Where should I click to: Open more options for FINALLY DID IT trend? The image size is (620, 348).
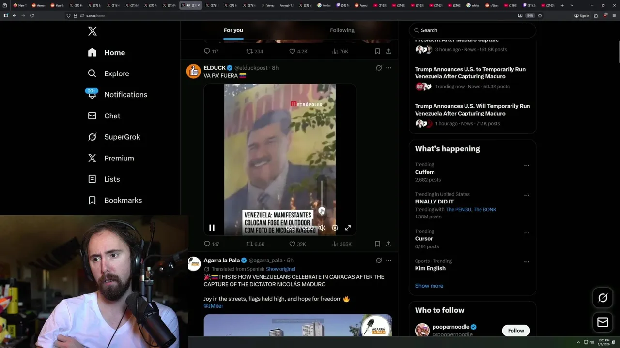(x=527, y=195)
